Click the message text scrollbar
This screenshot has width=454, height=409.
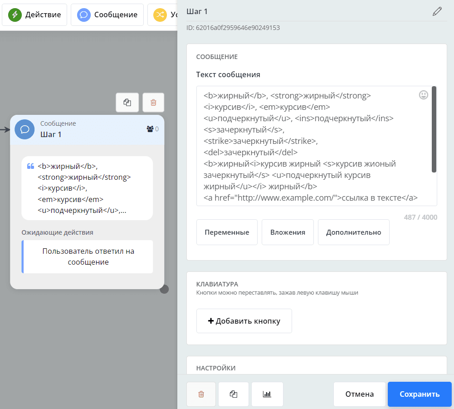point(434,129)
